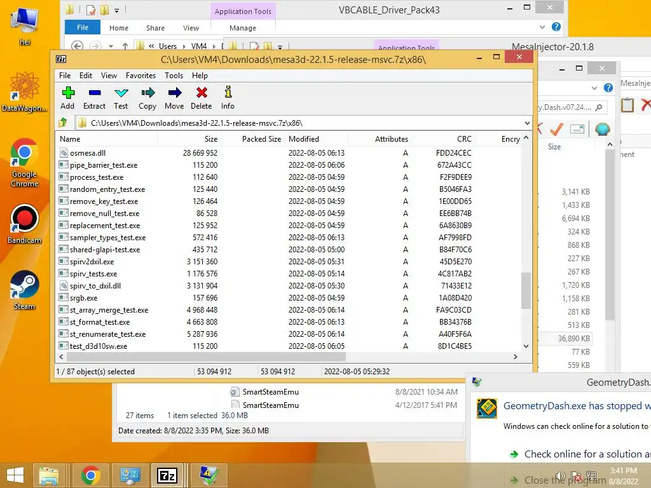
Task: Open the 7-Zip View menu
Action: coord(109,76)
